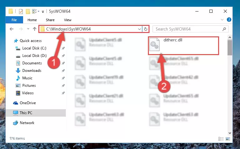Viewport: 240px width, 149px height.
Task: Open the recent locations dropdown
Action: 28,29
